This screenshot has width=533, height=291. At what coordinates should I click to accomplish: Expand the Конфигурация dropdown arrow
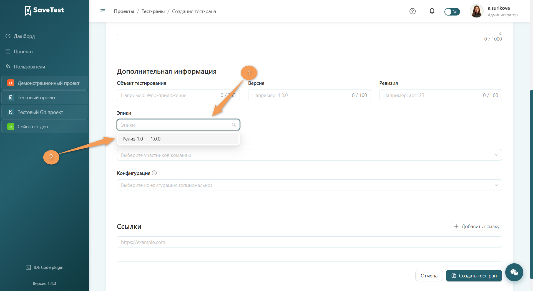[x=496, y=185]
